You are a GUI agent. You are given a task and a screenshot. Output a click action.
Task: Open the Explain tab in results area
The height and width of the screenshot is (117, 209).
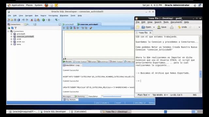pyautogui.click(x=92, y=61)
